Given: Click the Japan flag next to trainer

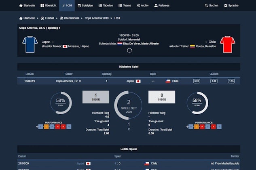Looking at the screenshot, I should click(x=65, y=46).
